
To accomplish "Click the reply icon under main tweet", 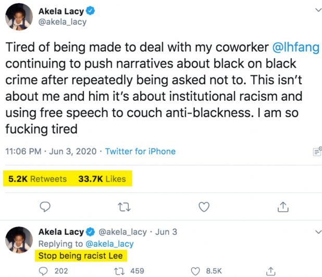I will [x=45, y=207].
